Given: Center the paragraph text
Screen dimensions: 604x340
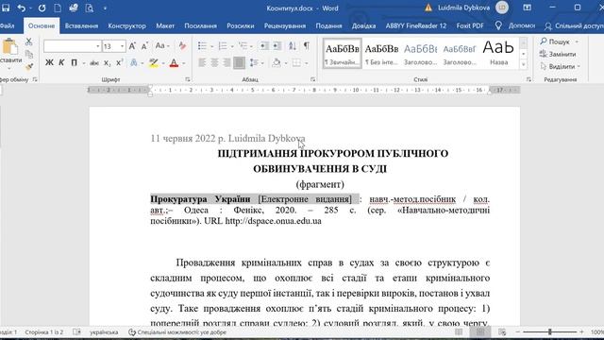Looking at the screenshot, I should [214, 62].
